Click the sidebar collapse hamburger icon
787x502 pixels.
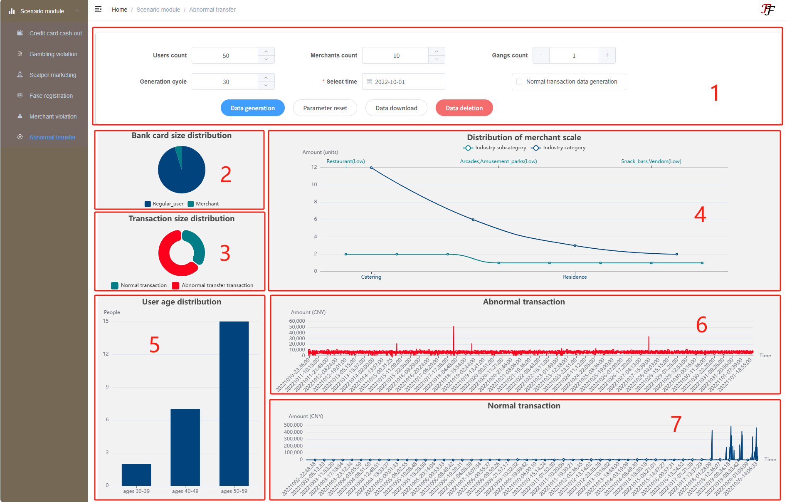pyautogui.click(x=98, y=9)
